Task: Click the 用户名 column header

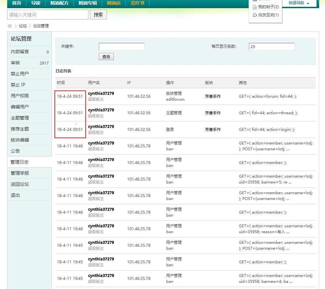Action: (94, 82)
